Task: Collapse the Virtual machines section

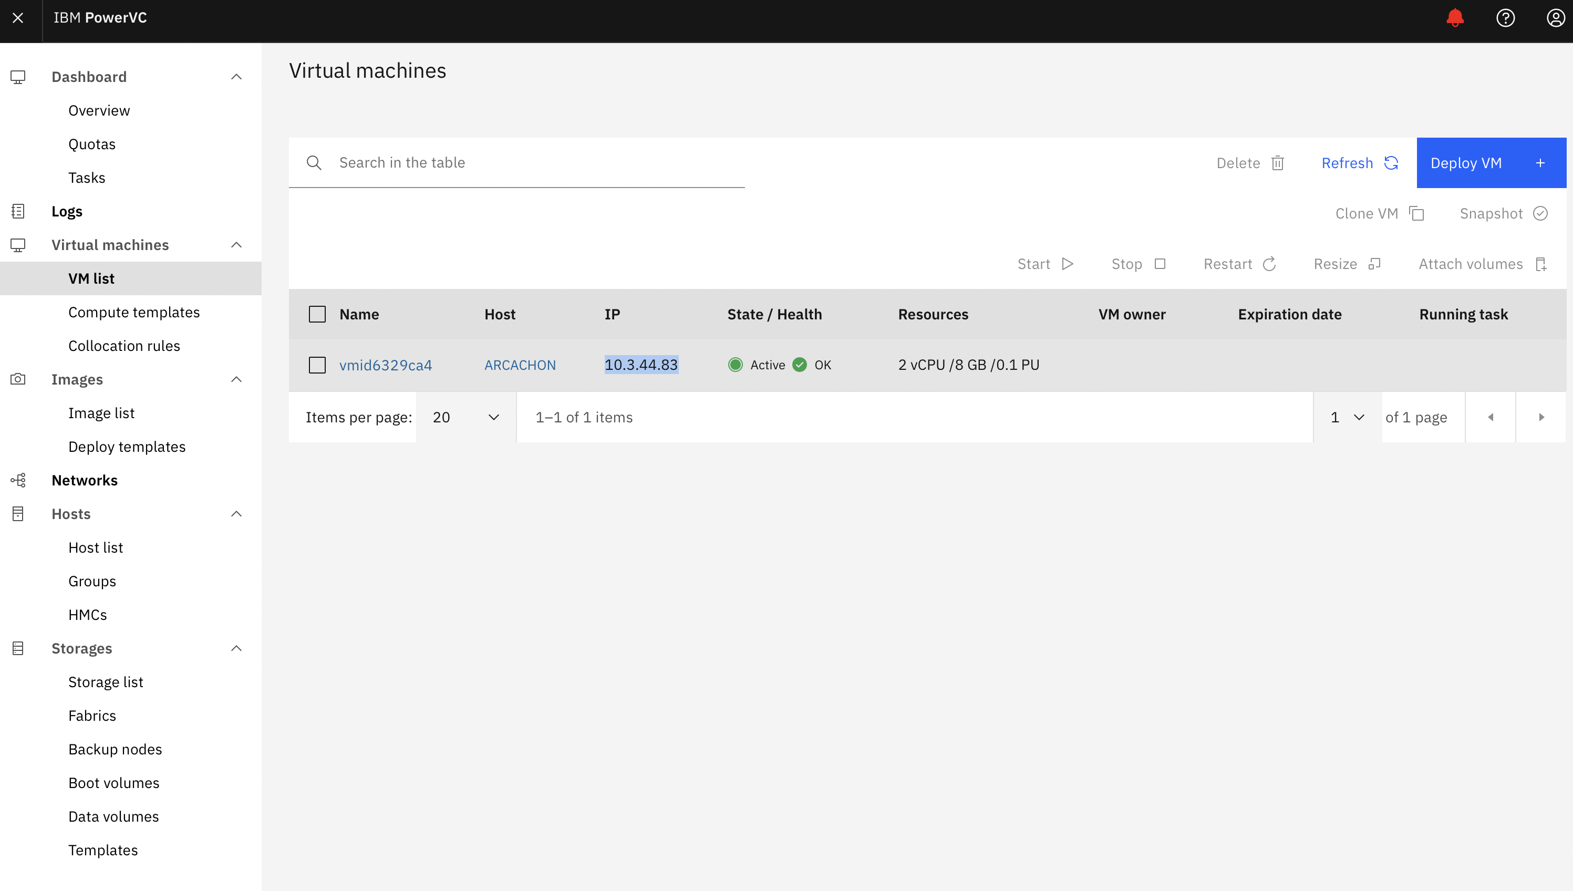Action: [236, 245]
